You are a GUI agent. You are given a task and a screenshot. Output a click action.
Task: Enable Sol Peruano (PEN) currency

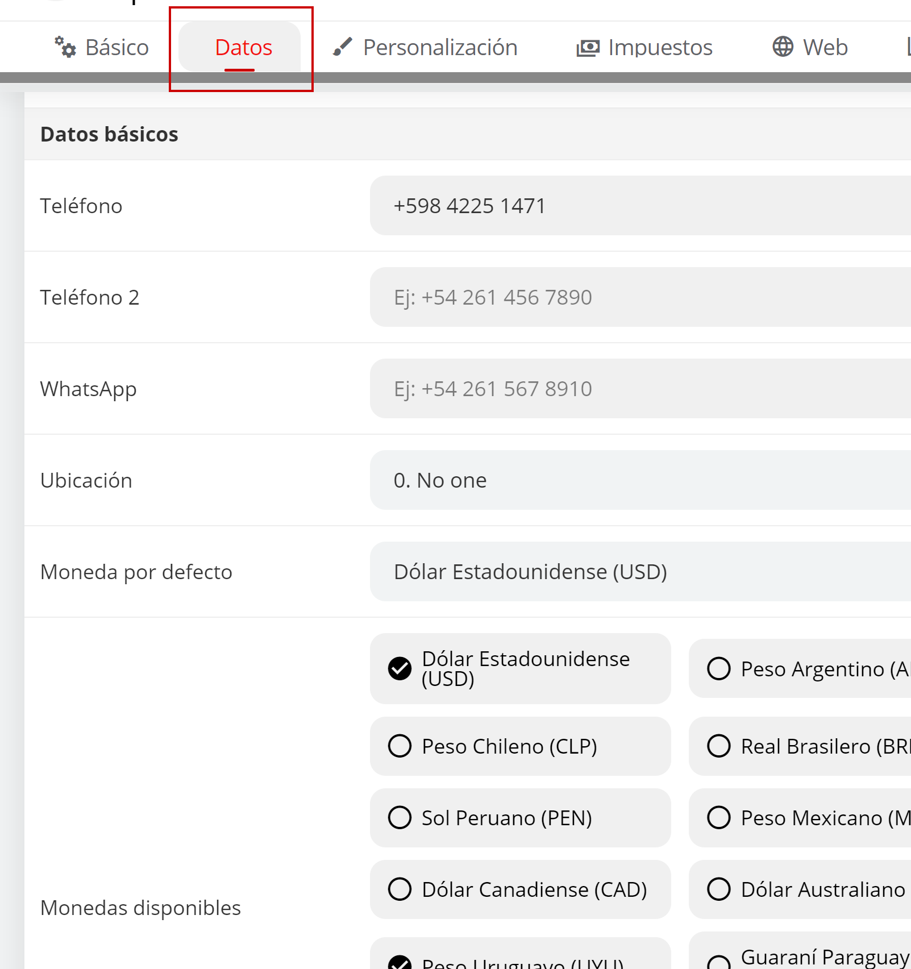click(x=400, y=817)
